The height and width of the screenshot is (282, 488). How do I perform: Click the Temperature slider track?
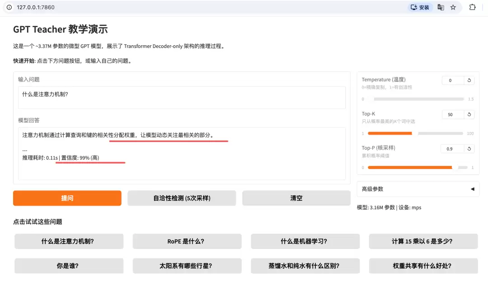click(417, 99)
